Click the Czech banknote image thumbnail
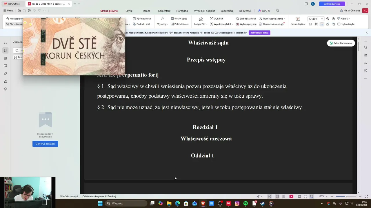This screenshot has width=371, height=208. click(74, 47)
